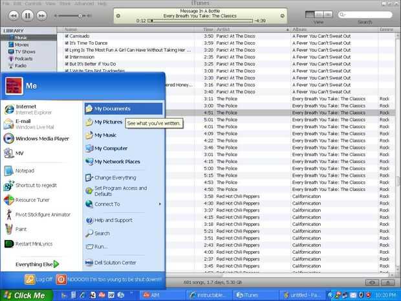
Task: Click right arrow in iTunes display
Action: pyautogui.click(x=283, y=16)
